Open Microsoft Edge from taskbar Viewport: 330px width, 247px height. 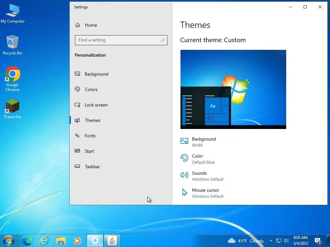27,241
